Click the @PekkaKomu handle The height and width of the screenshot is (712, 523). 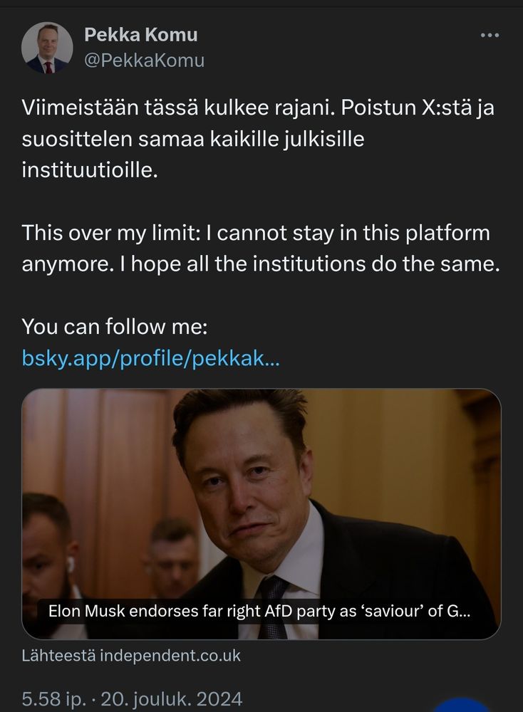(x=145, y=61)
